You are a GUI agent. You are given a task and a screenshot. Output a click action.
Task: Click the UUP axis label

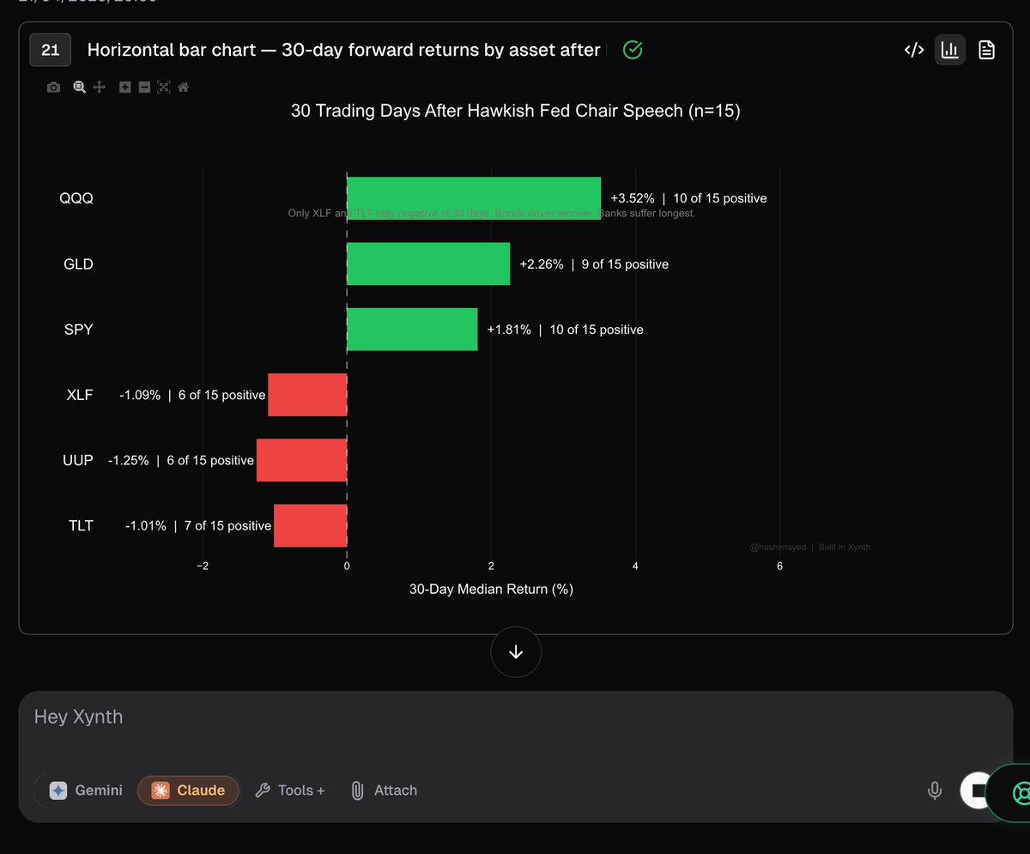coord(78,461)
